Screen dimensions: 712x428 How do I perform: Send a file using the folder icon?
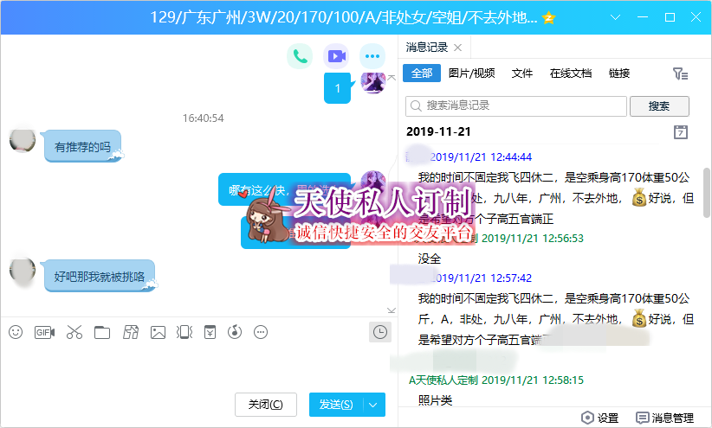coord(102,332)
